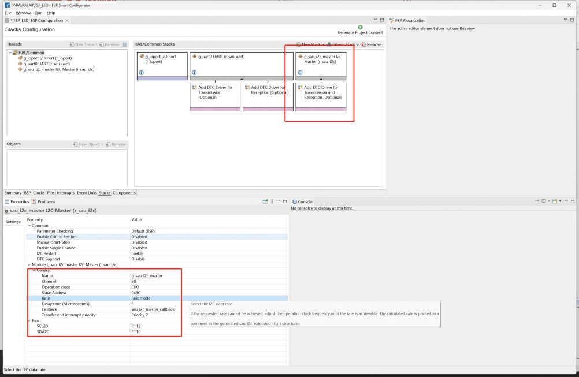The width and height of the screenshot is (579, 377).
Task: Switch to the Components tab
Action: (124, 193)
